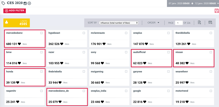Viewport: 219px width, 107px height.
Task: Click expand icon on hypebeast card
Action: (84, 33)
